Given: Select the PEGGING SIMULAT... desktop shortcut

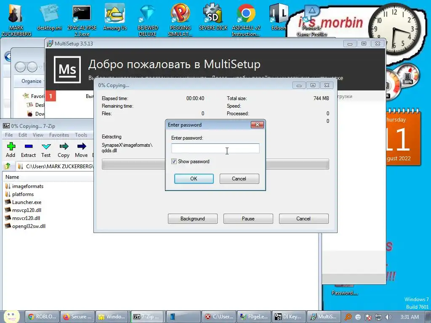Looking at the screenshot, I should pyautogui.click(x=180, y=19).
